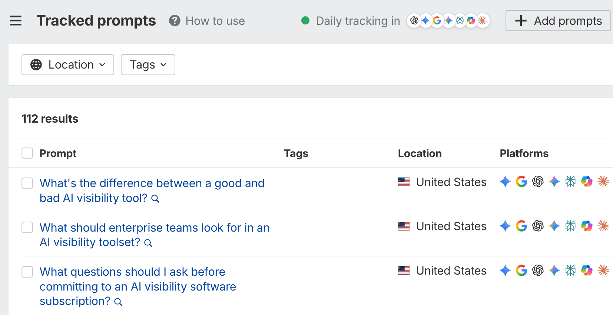Click the magnifier icon after the software subscription prompt
Image resolution: width=613 pixels, height=315 pixels.
(118, 302)
